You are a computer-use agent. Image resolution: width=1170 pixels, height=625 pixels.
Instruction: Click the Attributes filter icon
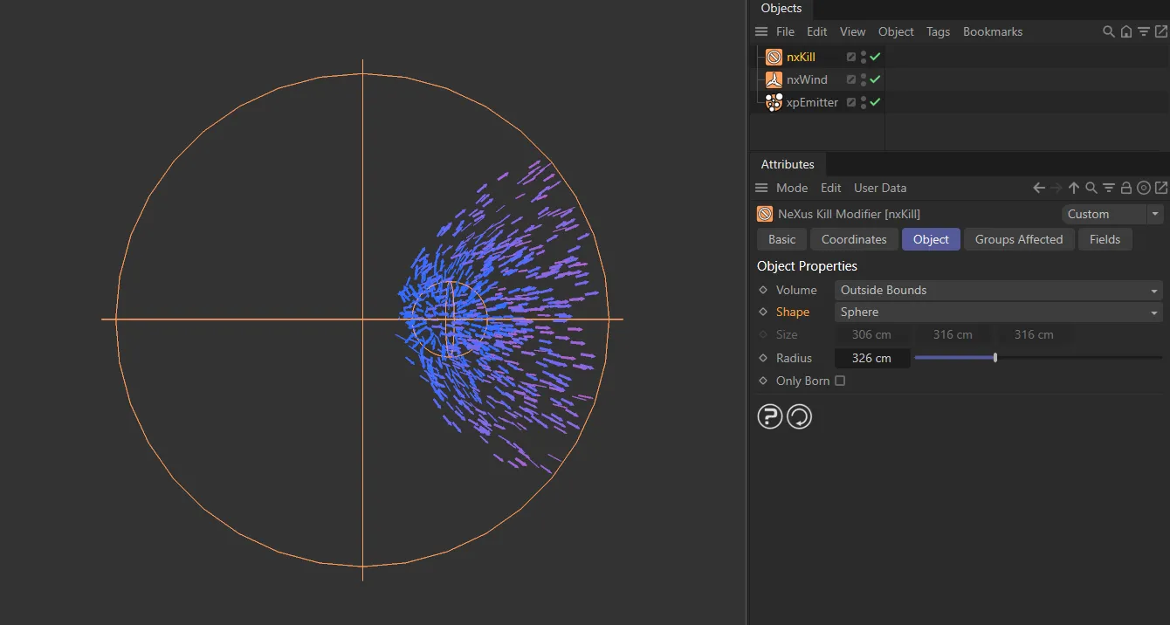(1109, 188)
